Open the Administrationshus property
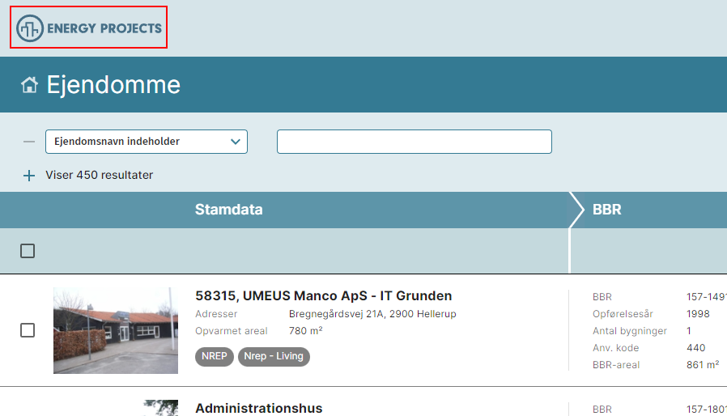Viewport: 727px width, 416px height. 259,408
